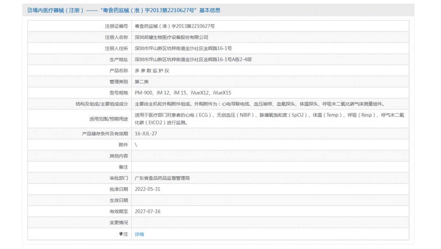Click the 附件 row label
The width and height of the screenshot is (441, 249).
[123, 145]
